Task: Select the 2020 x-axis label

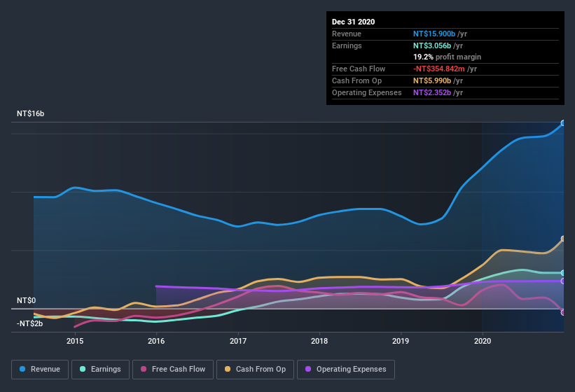Action: click(483, 341)
